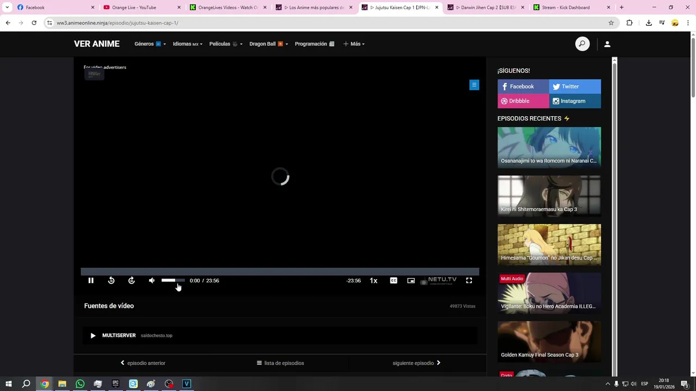Pause the video with the pause button
The height and width of the screenshot is (391, 696).
tap(91, 281)
